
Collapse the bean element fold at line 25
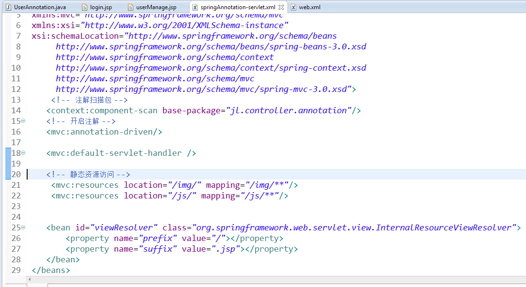[x=23, y=227]
